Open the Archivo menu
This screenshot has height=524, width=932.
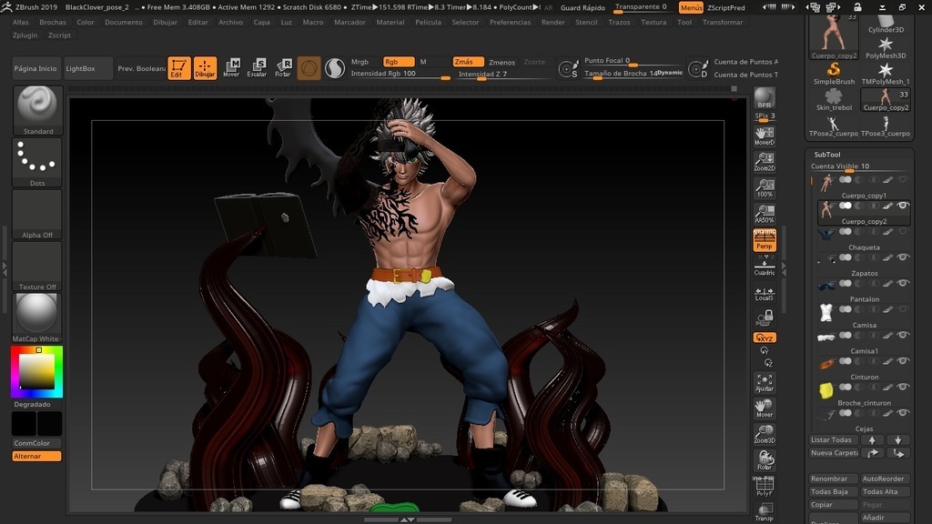click(230, 22)
